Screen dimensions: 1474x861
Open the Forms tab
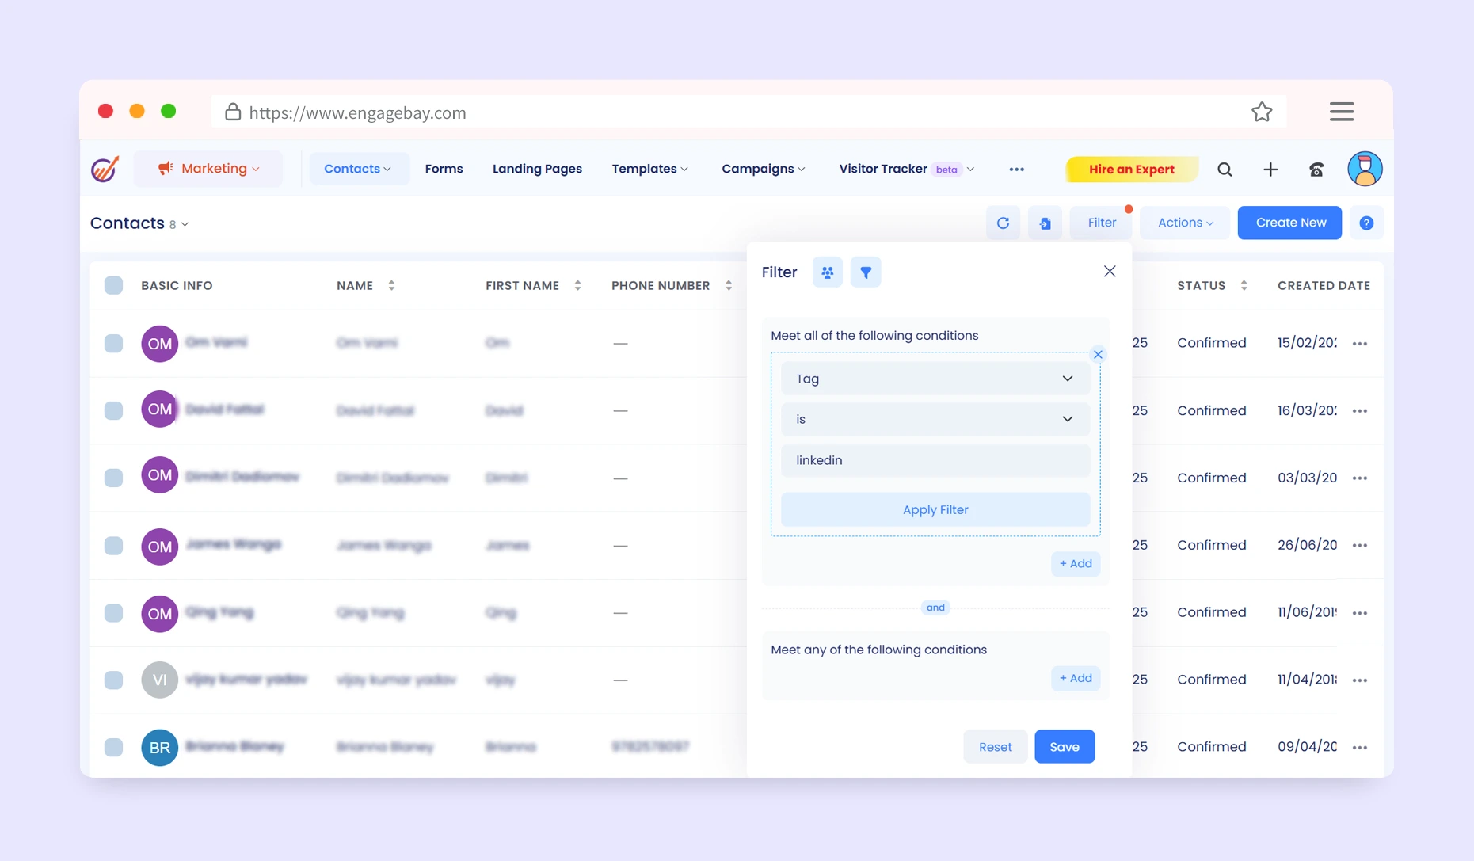point(444,169)
